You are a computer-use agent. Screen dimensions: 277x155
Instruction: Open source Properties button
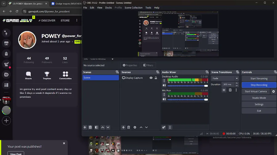(x=130, y=65)
